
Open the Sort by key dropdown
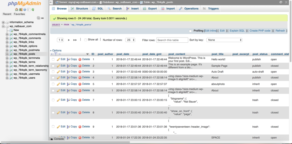click(x=224, y=40)
